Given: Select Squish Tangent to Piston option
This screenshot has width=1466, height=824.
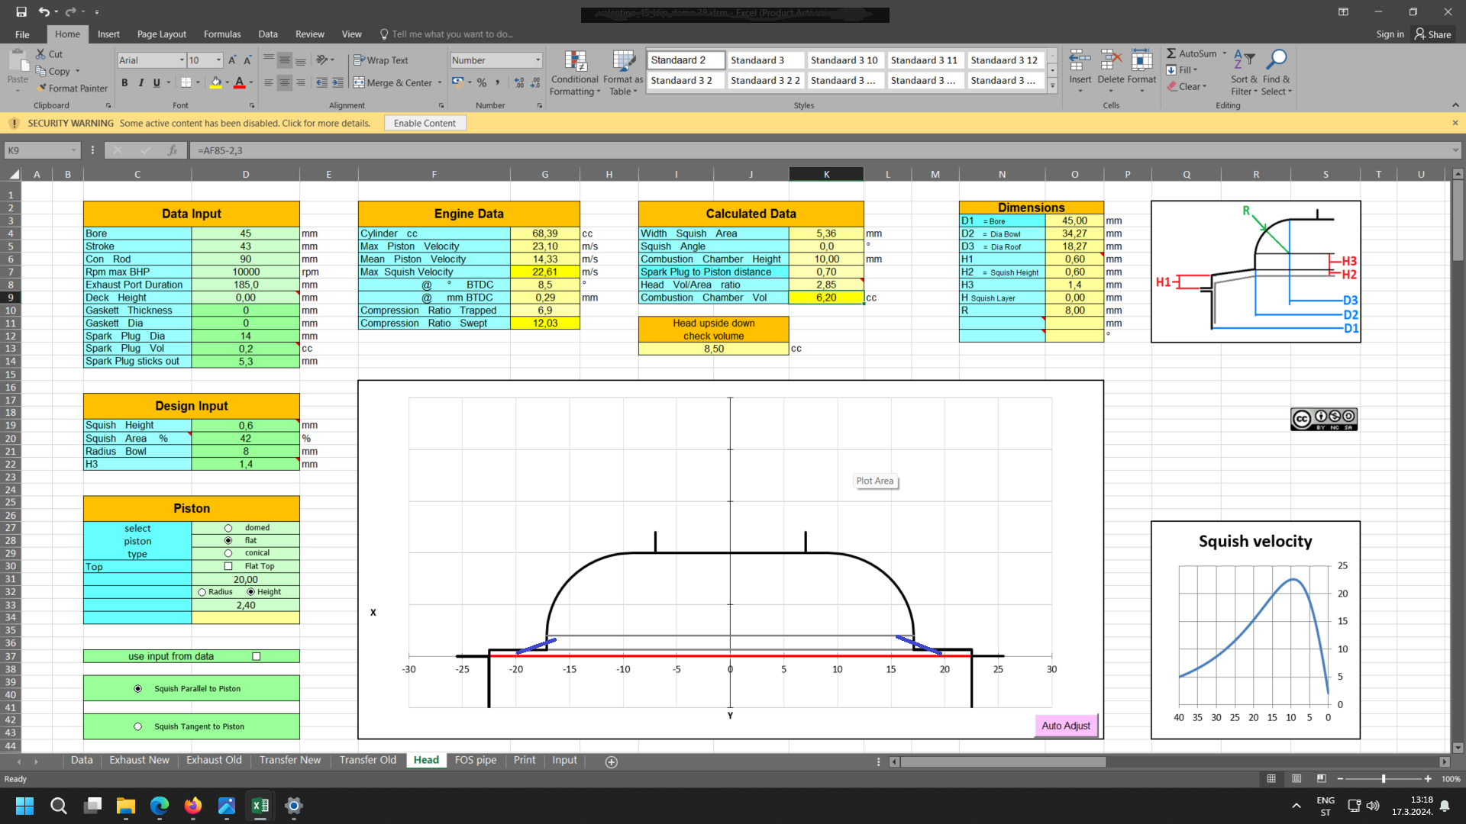Looking at the screenshot, I should (x=137, y=727).
